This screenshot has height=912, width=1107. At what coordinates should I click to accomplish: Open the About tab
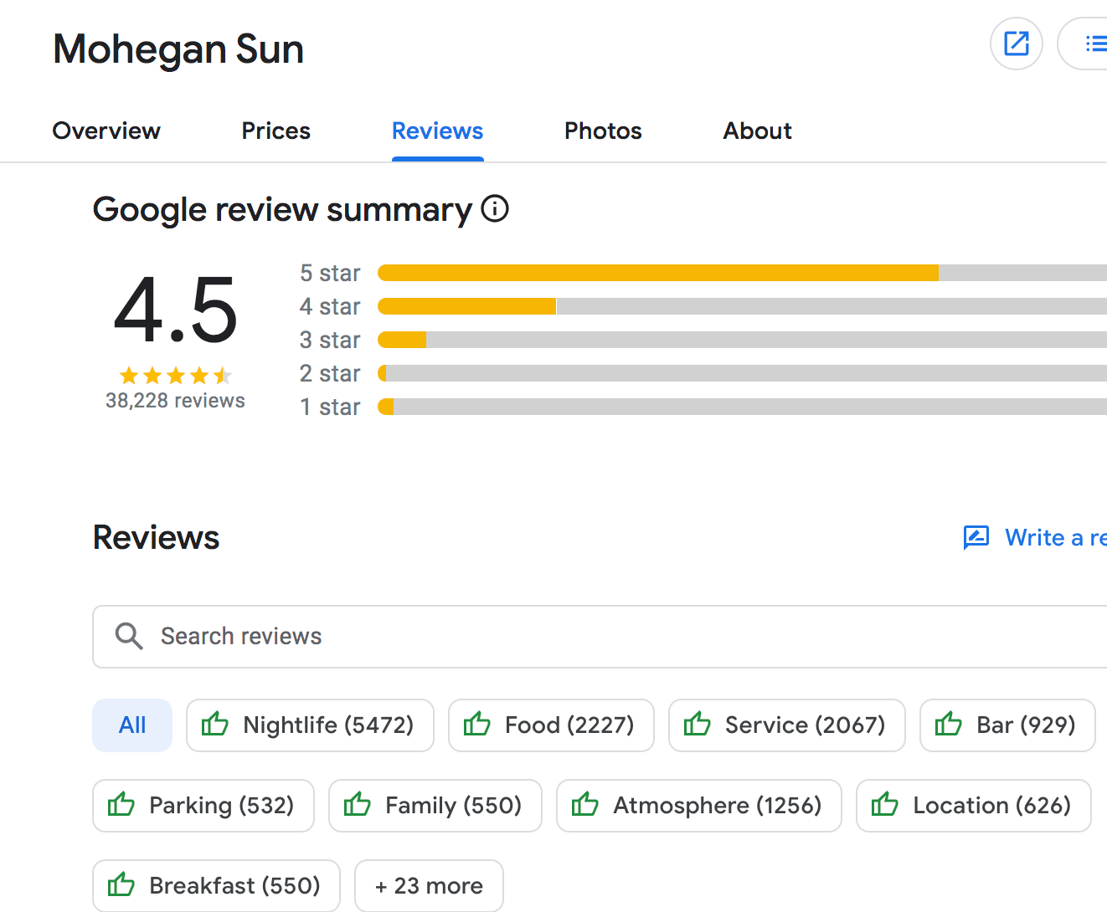(758, 131)
